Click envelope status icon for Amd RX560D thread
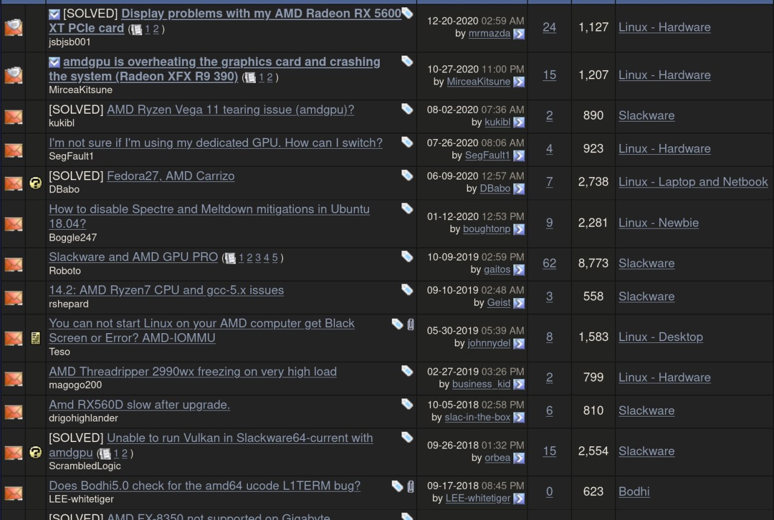774x520 pixels. pos(13,412)
